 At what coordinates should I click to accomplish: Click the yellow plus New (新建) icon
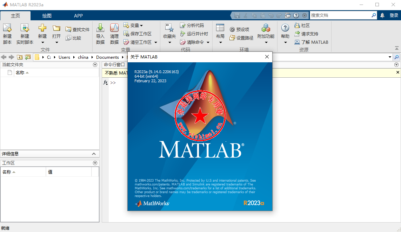(x=42, y=28)
